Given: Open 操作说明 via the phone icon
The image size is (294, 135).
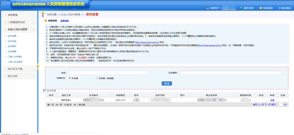Looking at the screenshot, I should (241, 8).
